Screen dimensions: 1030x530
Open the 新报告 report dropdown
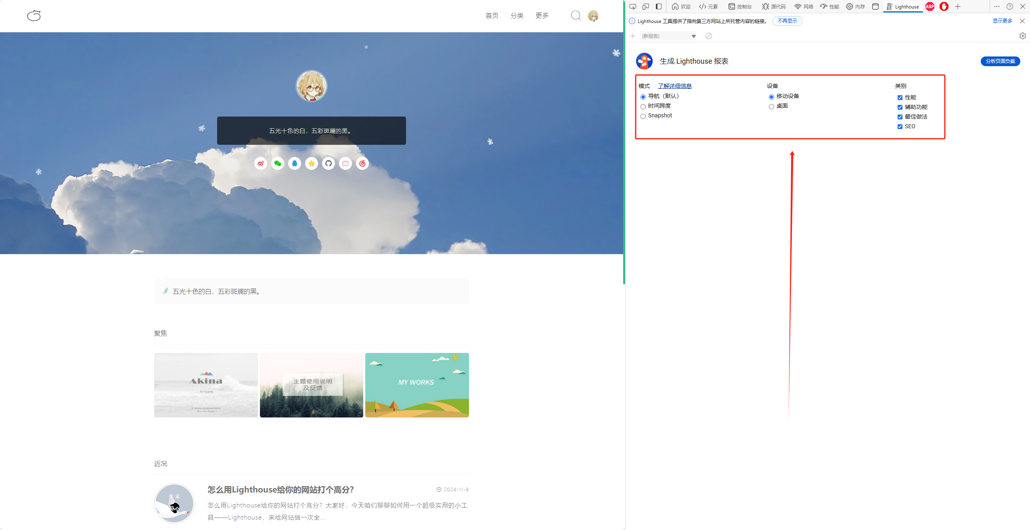668,36
